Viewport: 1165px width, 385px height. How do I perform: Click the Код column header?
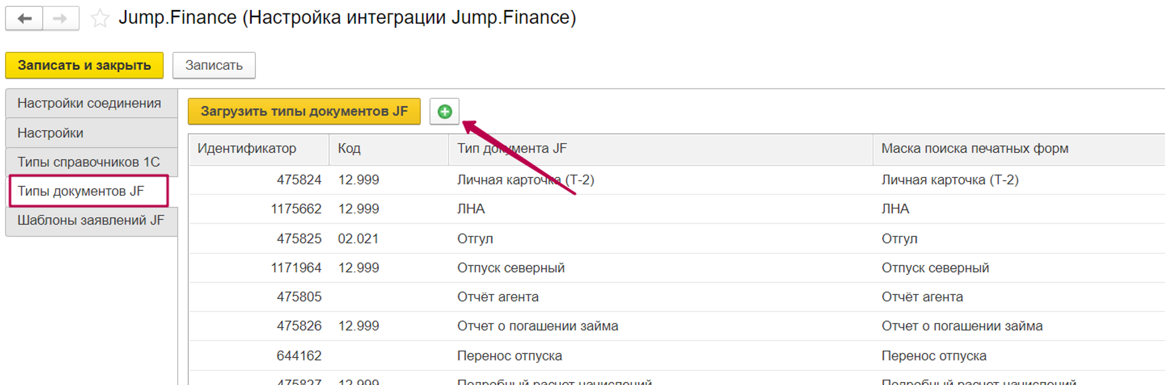coord(349,149)
